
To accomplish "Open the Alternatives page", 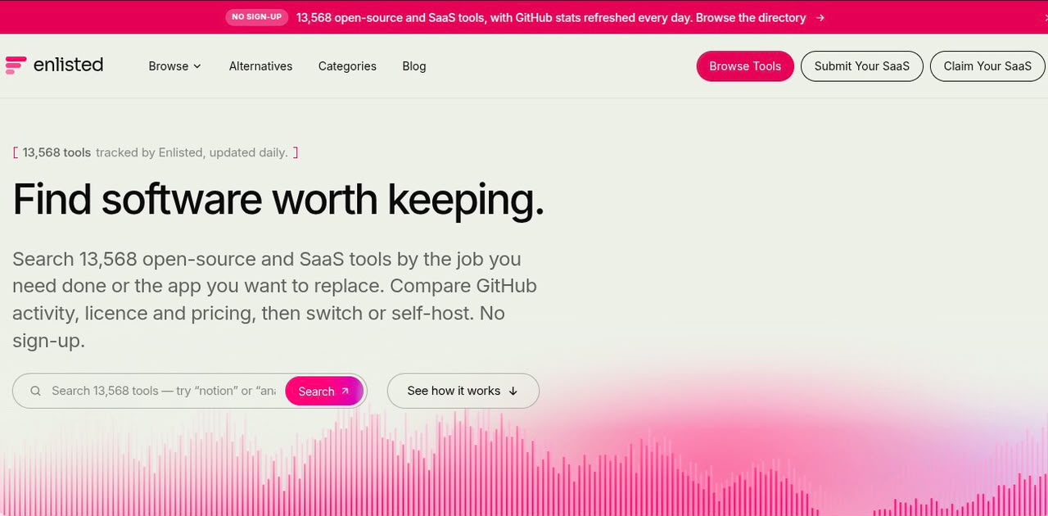I will pyautogui.click(x=260, y=66).
